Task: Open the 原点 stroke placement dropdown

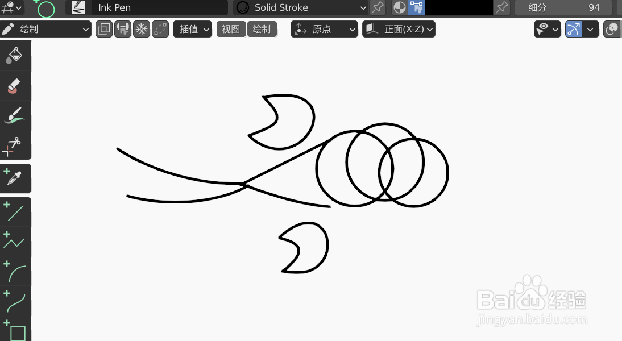Action: [324, 30]
